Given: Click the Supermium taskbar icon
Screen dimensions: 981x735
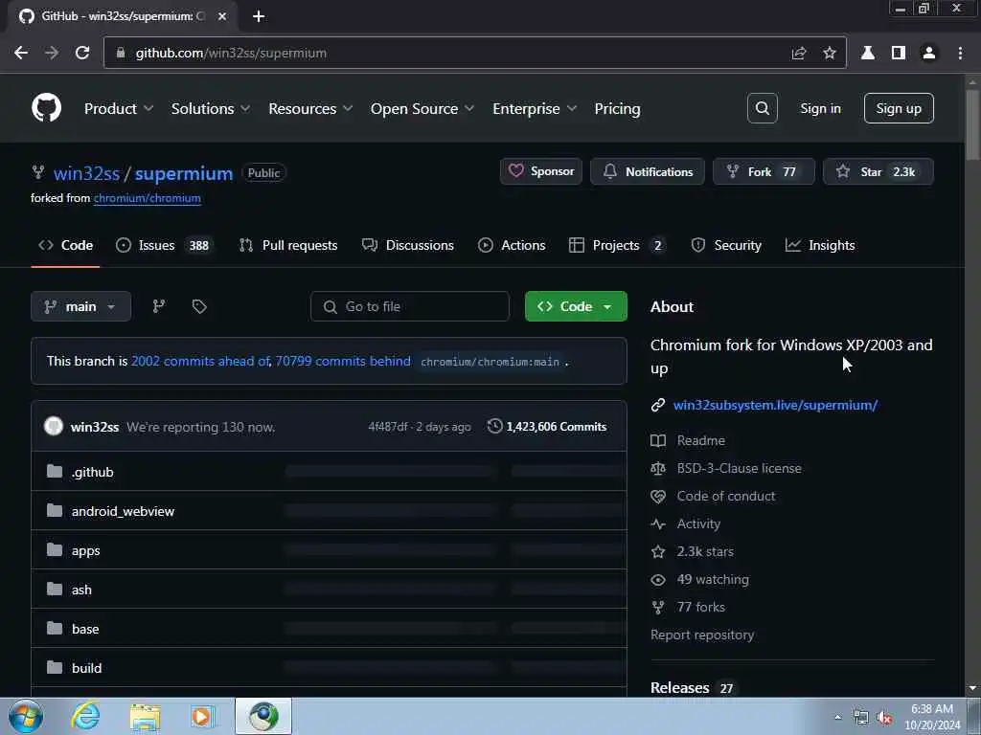Looking at the screenshot, I should tap(263, 716).
